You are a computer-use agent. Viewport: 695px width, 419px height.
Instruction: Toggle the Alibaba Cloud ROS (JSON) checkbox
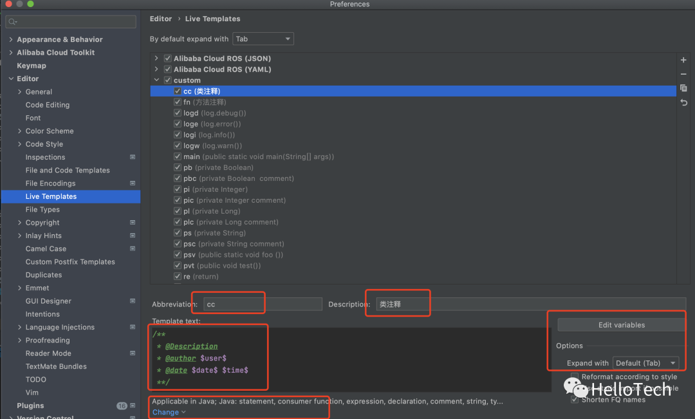click(x=168, y=59)
